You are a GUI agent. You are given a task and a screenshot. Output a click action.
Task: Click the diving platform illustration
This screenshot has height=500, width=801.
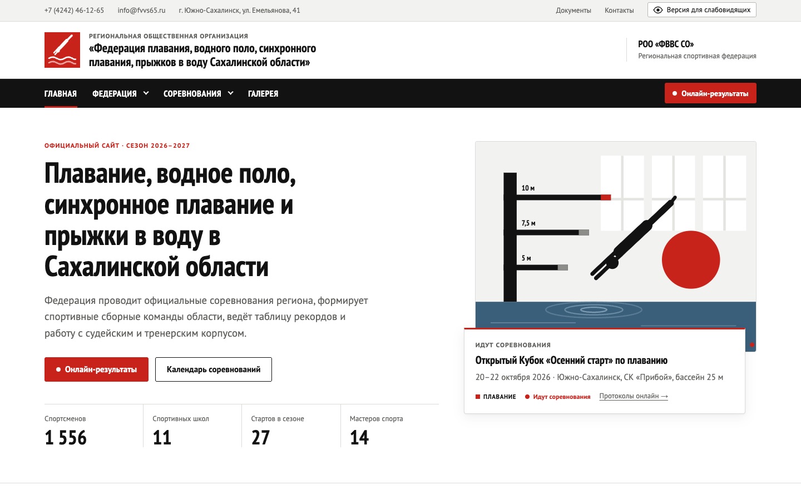click(x=616, y=246)
